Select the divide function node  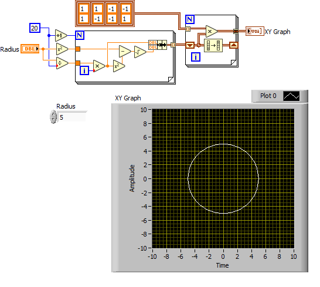click(62, 63)
